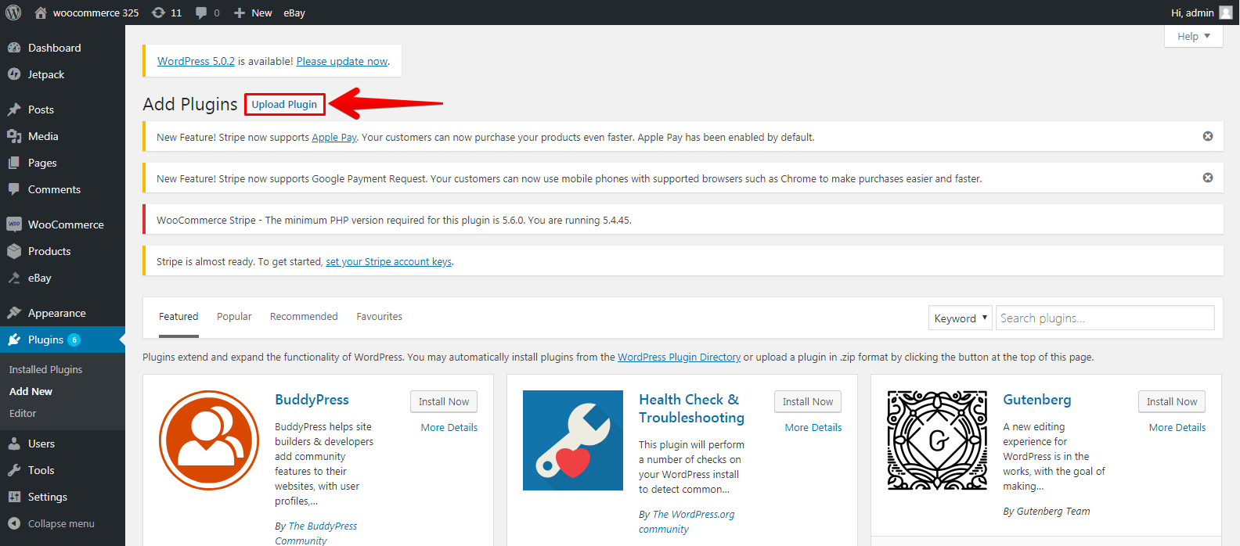Switch to the Recommended tab
This screenshot has height=546, width=1240.
304,317
